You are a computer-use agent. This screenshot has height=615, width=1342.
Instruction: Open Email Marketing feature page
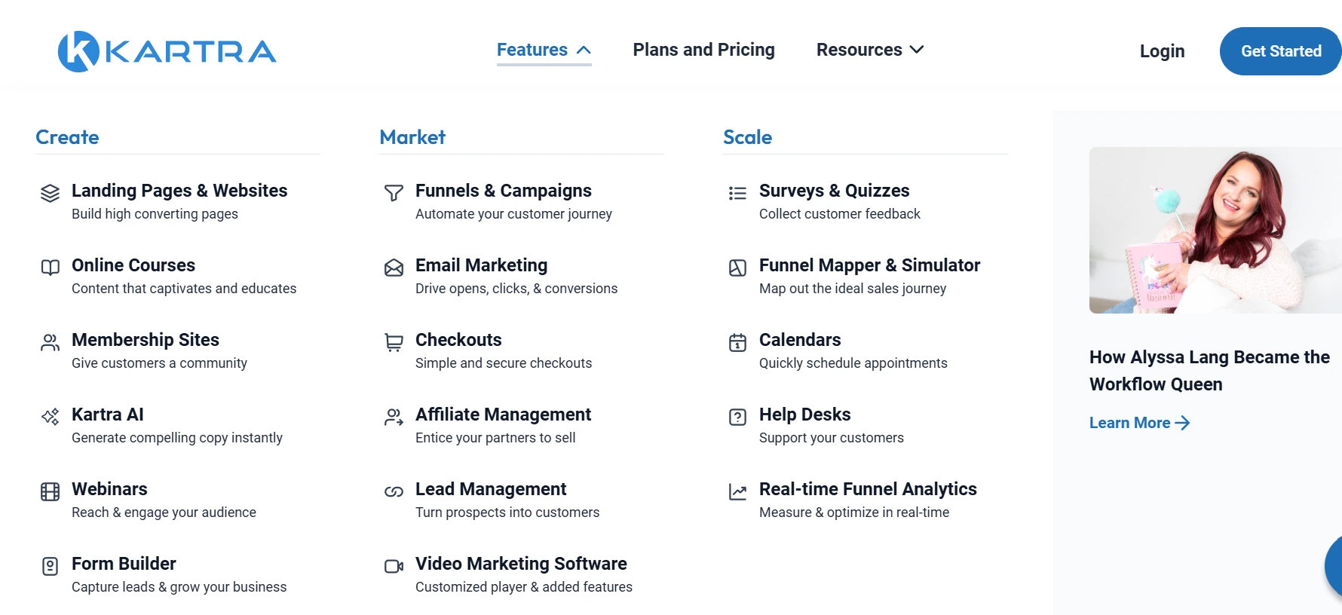[x=481, y=265]
